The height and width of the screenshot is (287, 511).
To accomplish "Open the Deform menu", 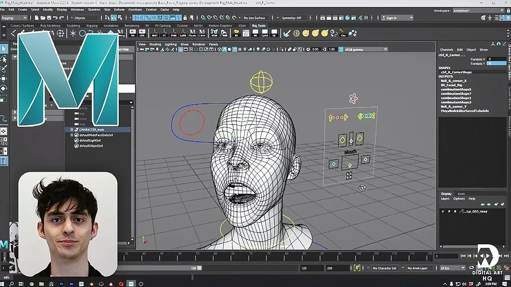I will click(x=119, y=9).
